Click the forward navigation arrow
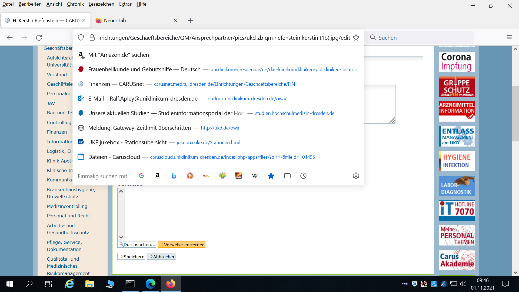The image size is (519, 292). coord(24,38)
